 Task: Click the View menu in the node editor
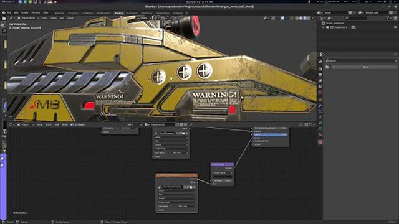(x=40, y=124)
